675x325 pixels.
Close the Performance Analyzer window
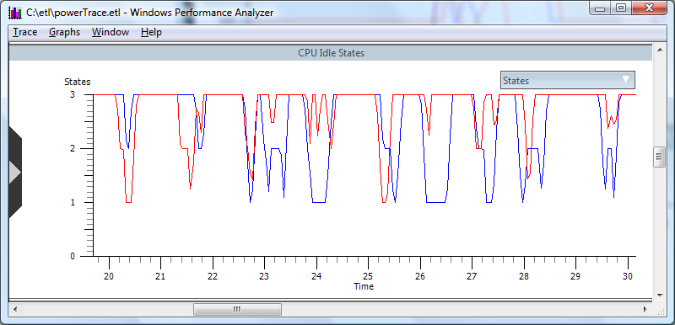point(648,8)
